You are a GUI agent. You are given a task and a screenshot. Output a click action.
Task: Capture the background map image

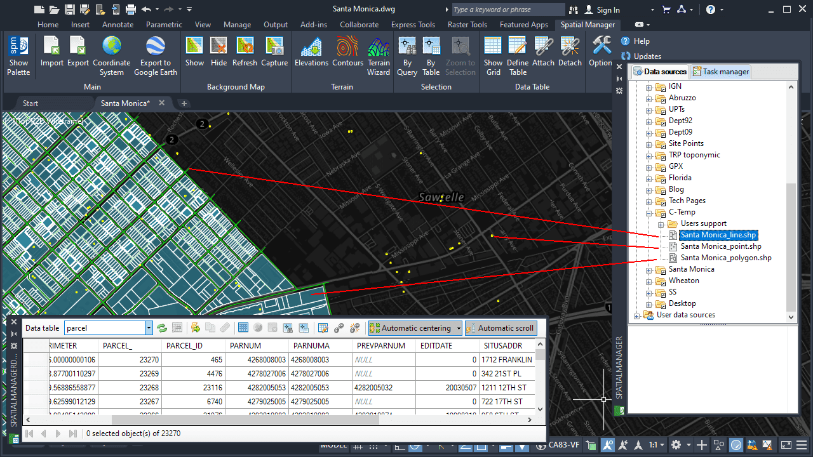coord(274,52)
